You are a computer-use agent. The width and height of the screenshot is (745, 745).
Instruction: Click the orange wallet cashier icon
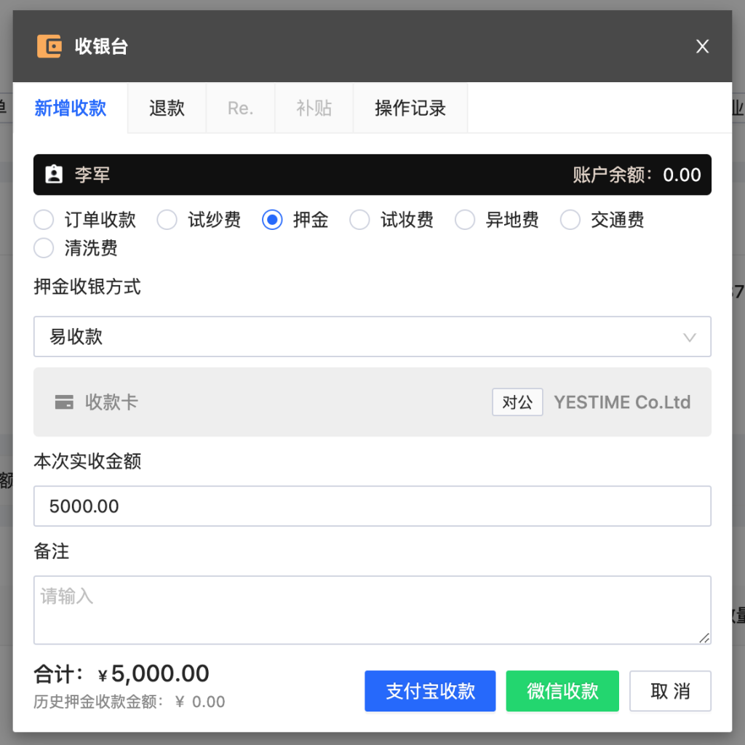click(49, 47)
